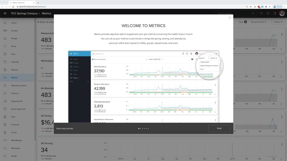287x161 pixels.
Task: Click the Departments sidebar icon
Action: [5, 101]
